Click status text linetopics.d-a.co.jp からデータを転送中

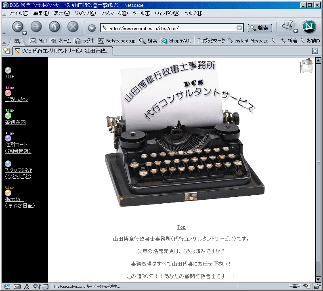click(86, 287)
